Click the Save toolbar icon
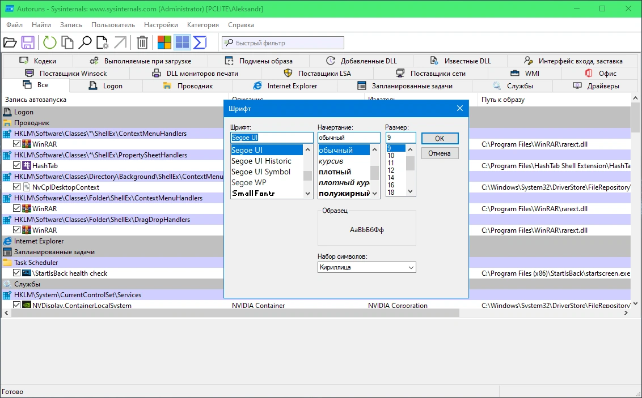Viewport: 642px width, 398px height. 28,42
